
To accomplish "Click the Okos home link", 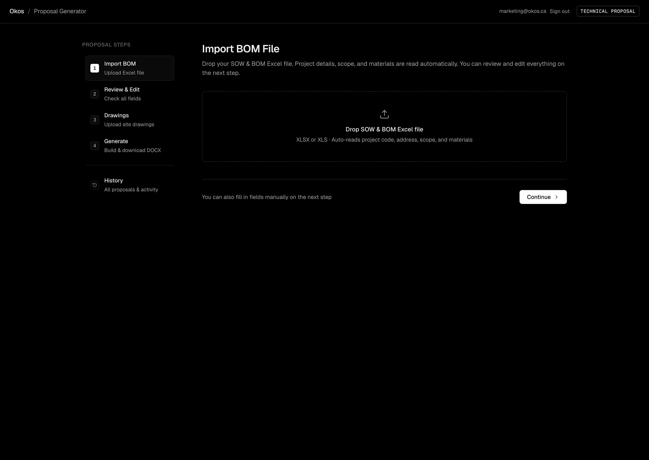I will [x=17, y=11].
